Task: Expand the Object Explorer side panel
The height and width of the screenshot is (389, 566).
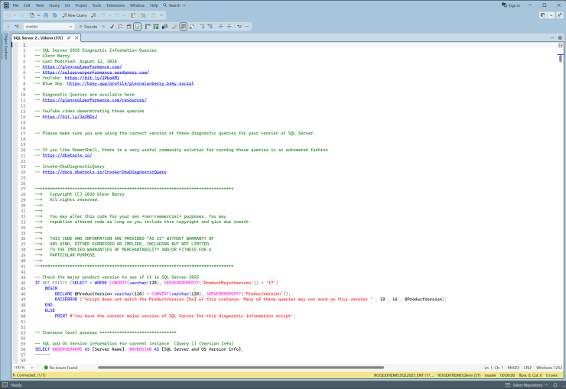Action: (5, 46)
